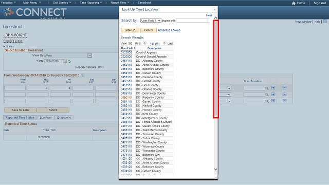Delete second timesheet row with minus icon
This screenshot has height=185, width=329.
tap(284, 95)
